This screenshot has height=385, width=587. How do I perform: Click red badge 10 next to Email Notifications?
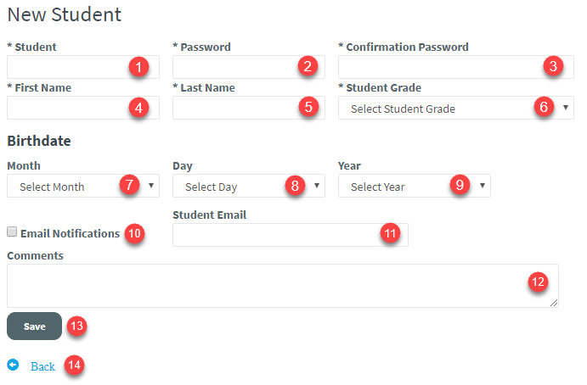point(134,233)
